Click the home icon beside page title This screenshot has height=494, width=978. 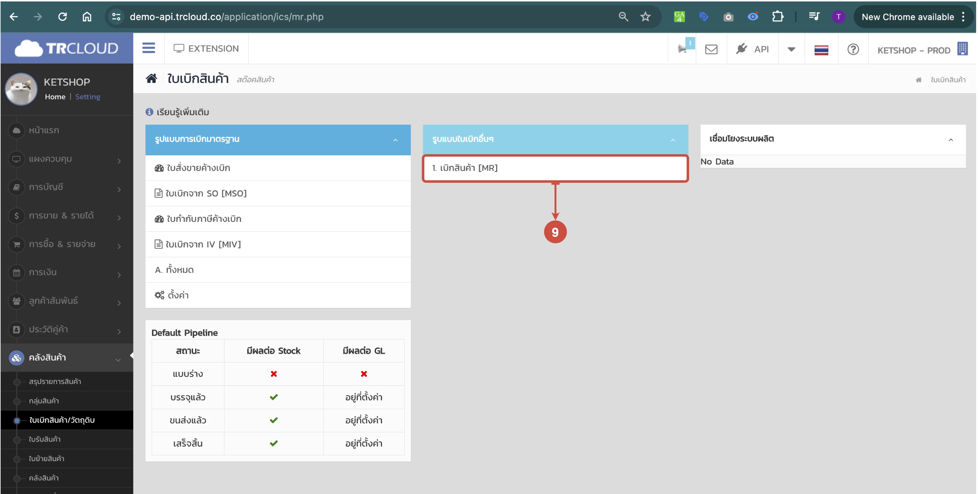(152, 79)
